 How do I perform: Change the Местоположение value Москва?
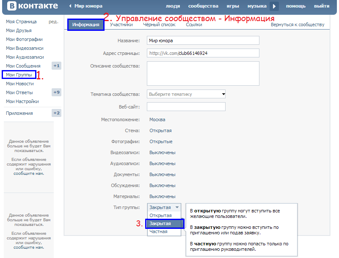[x=157, y=119]
